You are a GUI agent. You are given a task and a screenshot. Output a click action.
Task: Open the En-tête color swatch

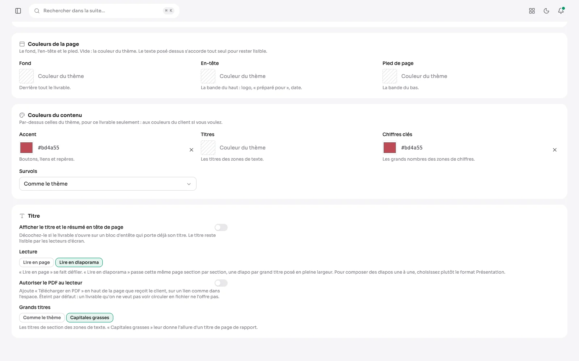tap(208, 76)
